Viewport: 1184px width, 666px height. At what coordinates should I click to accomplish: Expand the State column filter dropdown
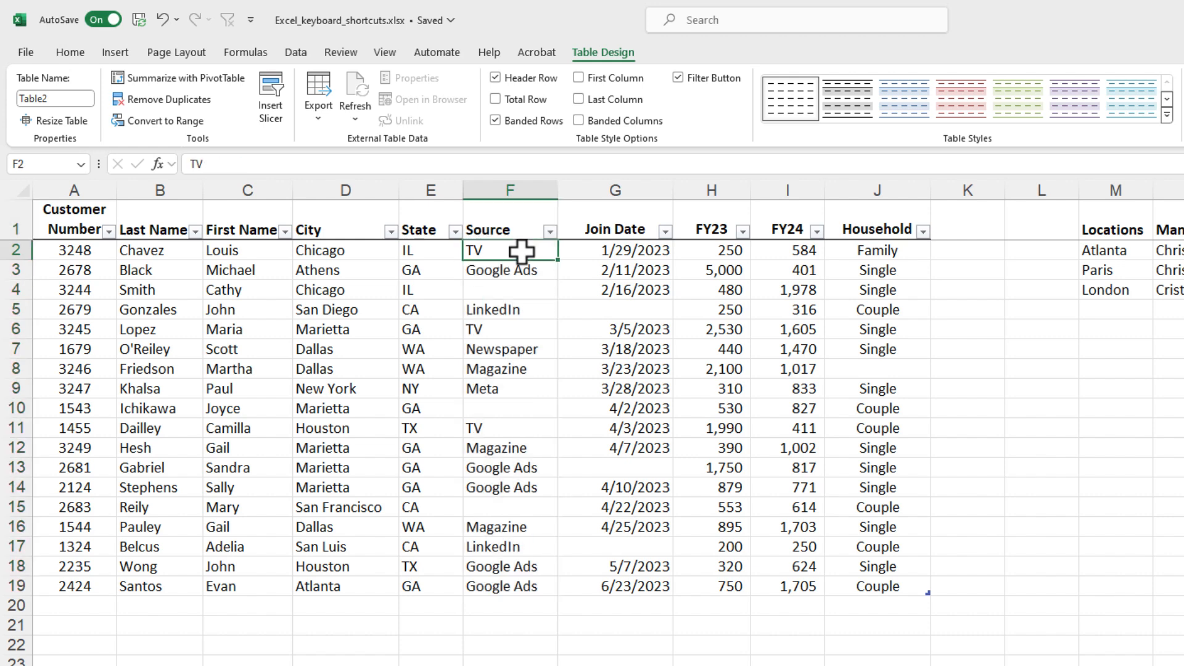click(x=454, y=230)
